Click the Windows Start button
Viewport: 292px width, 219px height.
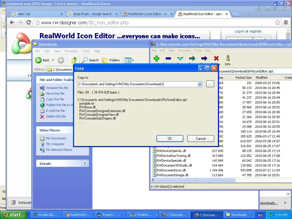pyautogui.click(x=13, y=215)
